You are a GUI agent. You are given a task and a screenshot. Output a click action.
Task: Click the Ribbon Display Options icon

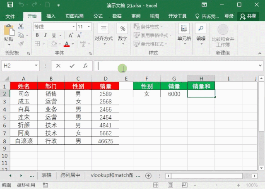point(204,5)
